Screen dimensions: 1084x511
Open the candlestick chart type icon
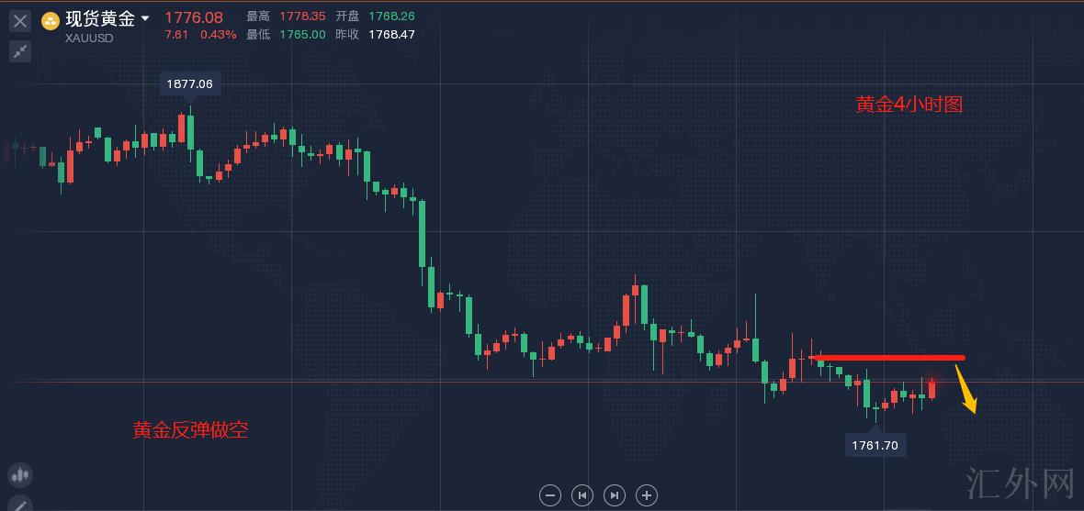[x=20, y=475]
